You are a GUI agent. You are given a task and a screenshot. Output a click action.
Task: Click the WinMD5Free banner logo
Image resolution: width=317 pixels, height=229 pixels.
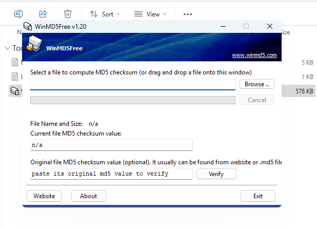click(x=34, y=44)
